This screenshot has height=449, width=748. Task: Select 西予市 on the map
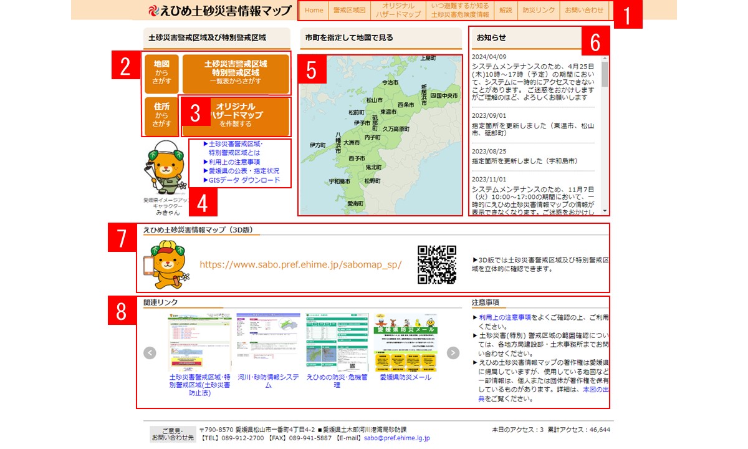pyautogui.click(x=357, y=158)
